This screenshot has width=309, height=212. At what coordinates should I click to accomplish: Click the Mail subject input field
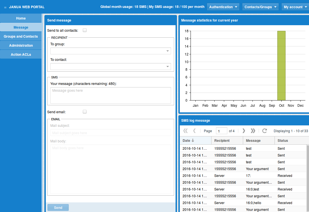(x=111, y=133)
